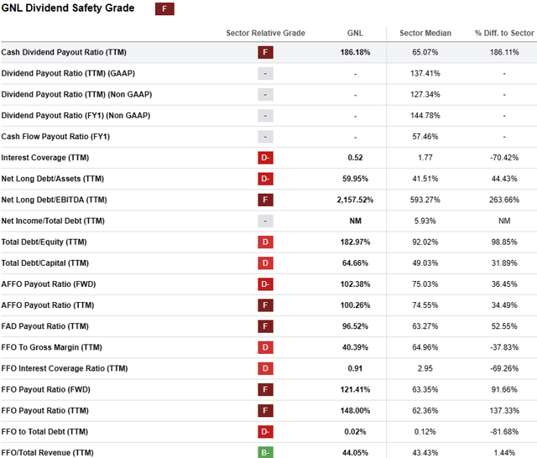
Task: Click the F grade badge for FFO Payout Ratio (FWD)
Action: pyautogui.click(x=265, y=389)
